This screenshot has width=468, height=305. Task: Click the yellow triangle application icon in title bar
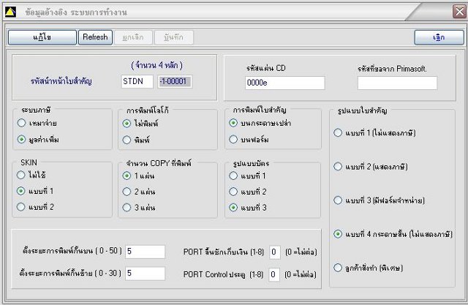(10, 12)
